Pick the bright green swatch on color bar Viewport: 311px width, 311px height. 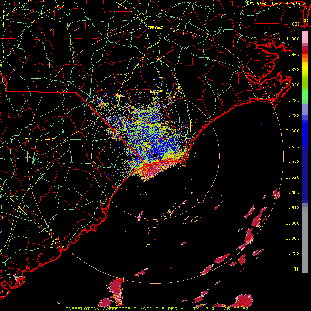(x=305, y=94)
